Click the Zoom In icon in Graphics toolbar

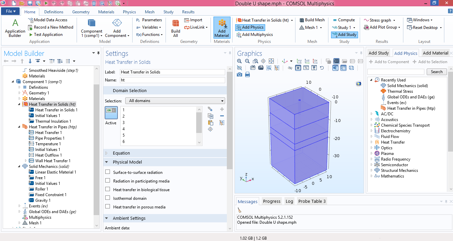[x=239, y=61]
